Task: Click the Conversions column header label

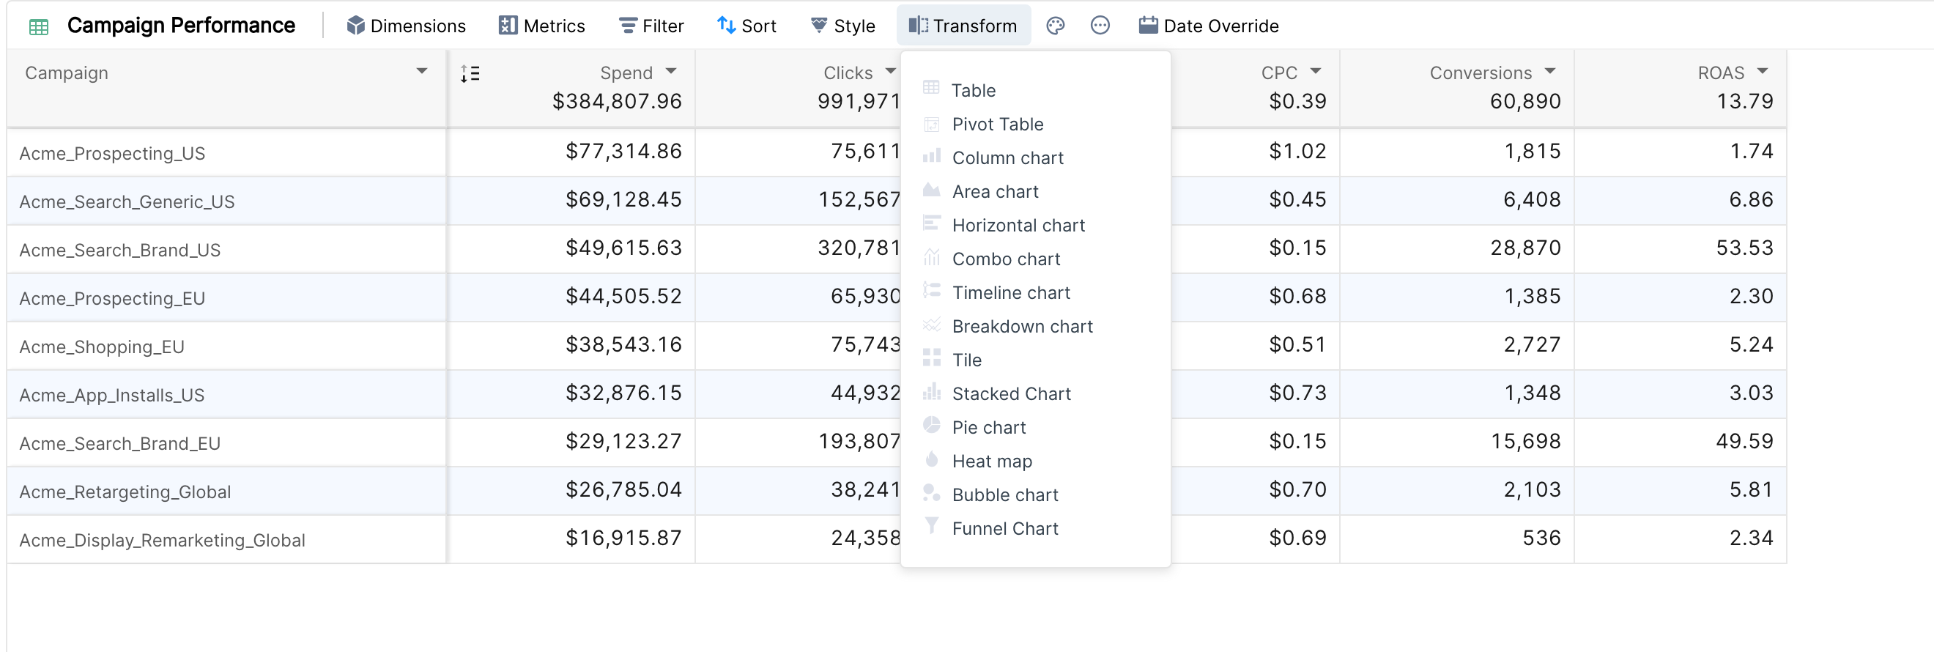Action: 1481,73
